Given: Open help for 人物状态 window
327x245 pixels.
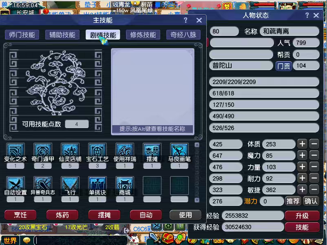Looking at the screenshot, I should pyautogui.click(x=307, y=15).
